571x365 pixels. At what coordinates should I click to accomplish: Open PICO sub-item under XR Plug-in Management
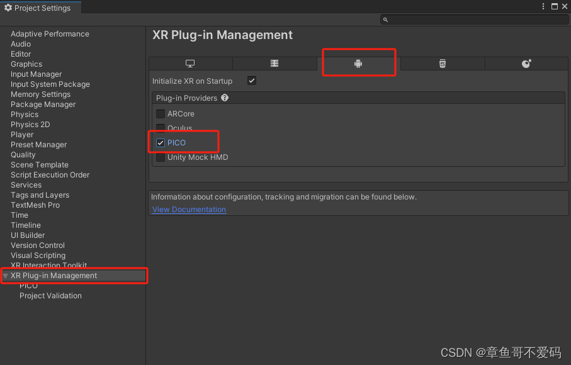[x=28, y=286]
